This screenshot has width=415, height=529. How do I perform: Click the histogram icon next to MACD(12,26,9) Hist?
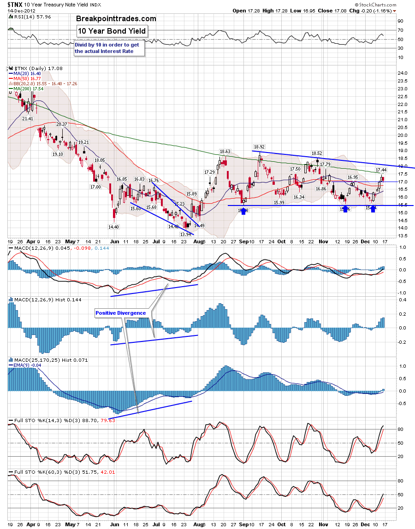(11, 300)
